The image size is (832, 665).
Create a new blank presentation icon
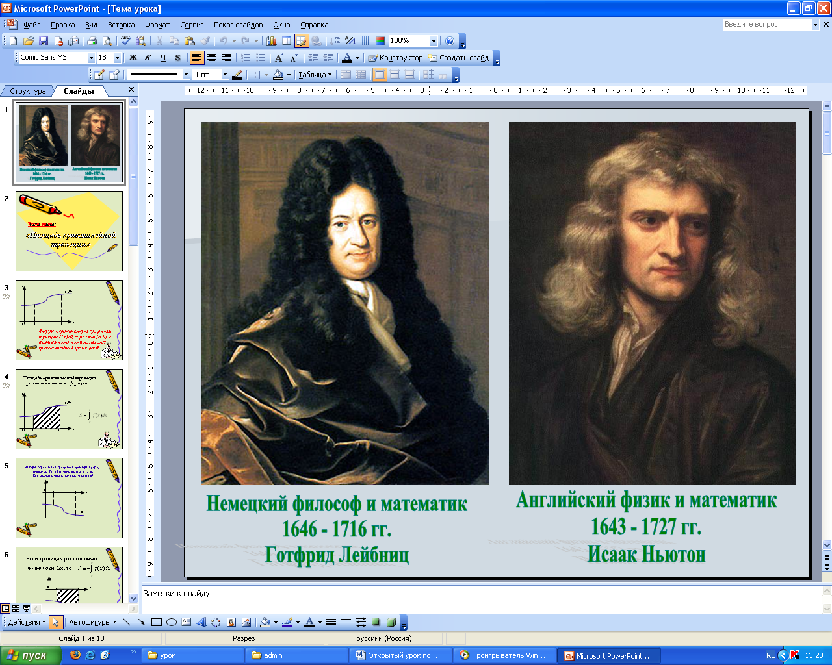click(14, 41)
